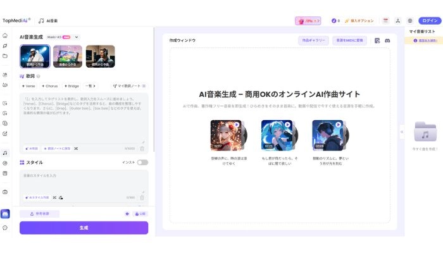This screenshot has width=443, height=253.
Task: Open the music note sidebar tool
Action: click(x=5, y=152)
